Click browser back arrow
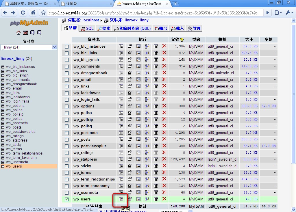296x212 pixels. (5, 13)
